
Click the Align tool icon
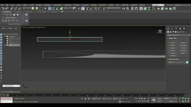coord(127,9)
